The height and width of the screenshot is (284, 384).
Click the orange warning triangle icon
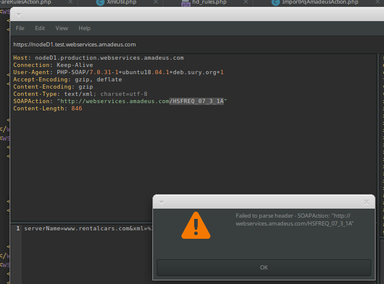click(x=196, y=226)
